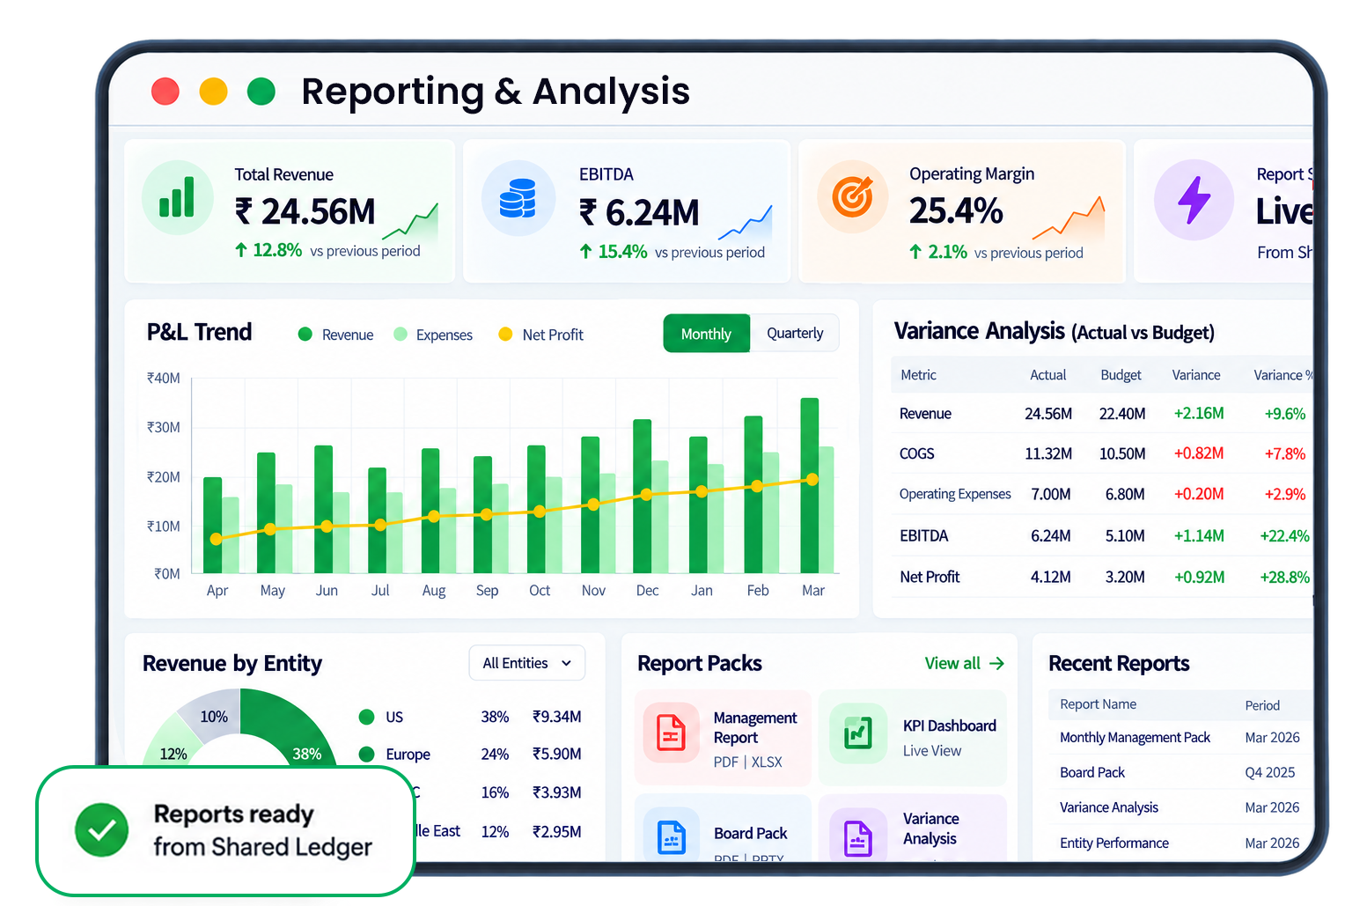Click the +22.4% EBITDA variance percentage
Screen dimensions: 1345x906
click(x=1284, y=535)
